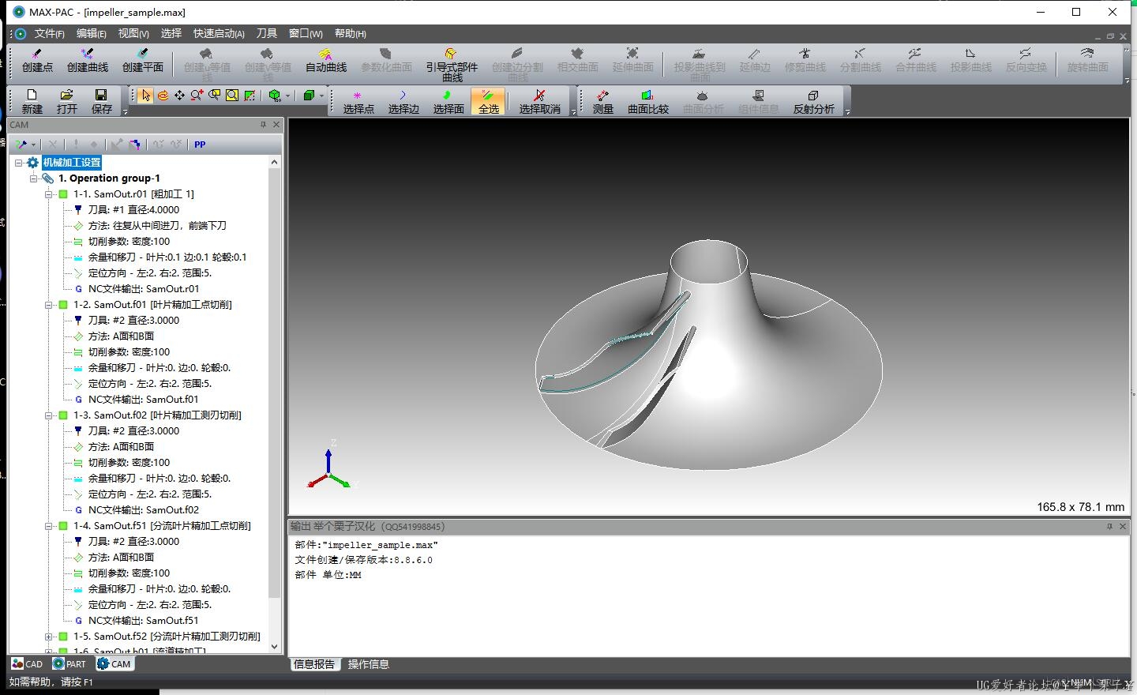
Task: Click the zoom to fit yellow icon
Action: coord(232,96)
